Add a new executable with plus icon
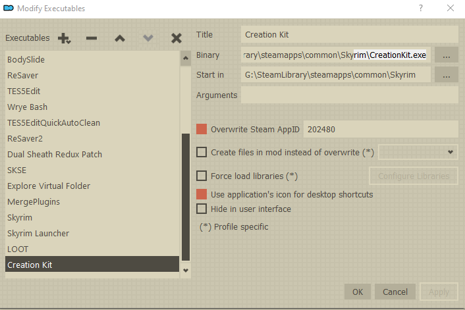The width and height of the screenshot is (465, 310). 64,38
